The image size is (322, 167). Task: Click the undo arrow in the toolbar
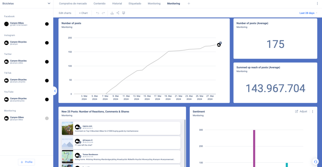pyautogui.click(x=97, y=13)
